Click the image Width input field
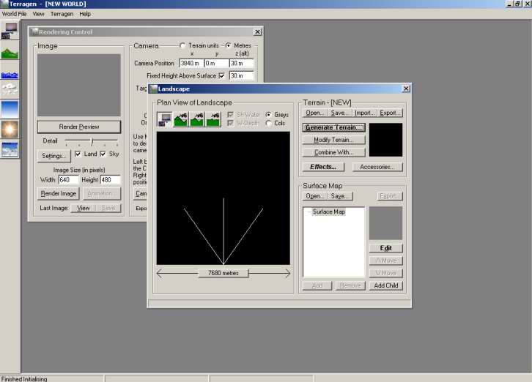The height and width of the screenshot is (382, 532). pyautogui.click(x=68, y=180)
